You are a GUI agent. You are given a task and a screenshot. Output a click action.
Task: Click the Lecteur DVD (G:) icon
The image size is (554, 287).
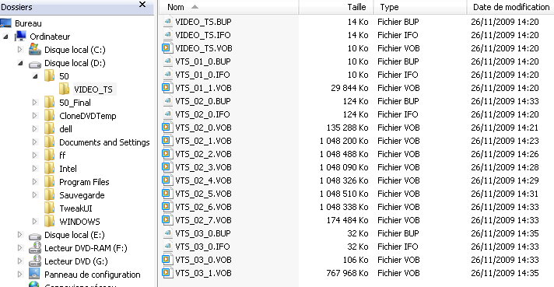pyautogui.click(x=34, y=261)
